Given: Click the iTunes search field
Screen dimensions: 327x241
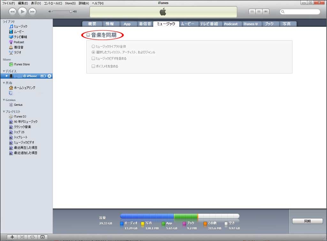Looking at the screenshot, I should point(300,12).
